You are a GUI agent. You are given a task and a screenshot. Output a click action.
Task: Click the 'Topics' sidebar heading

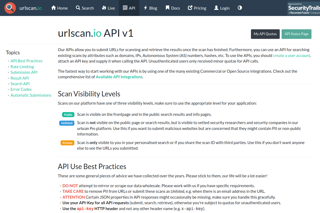pyautogui.click(x=13, y=53)
